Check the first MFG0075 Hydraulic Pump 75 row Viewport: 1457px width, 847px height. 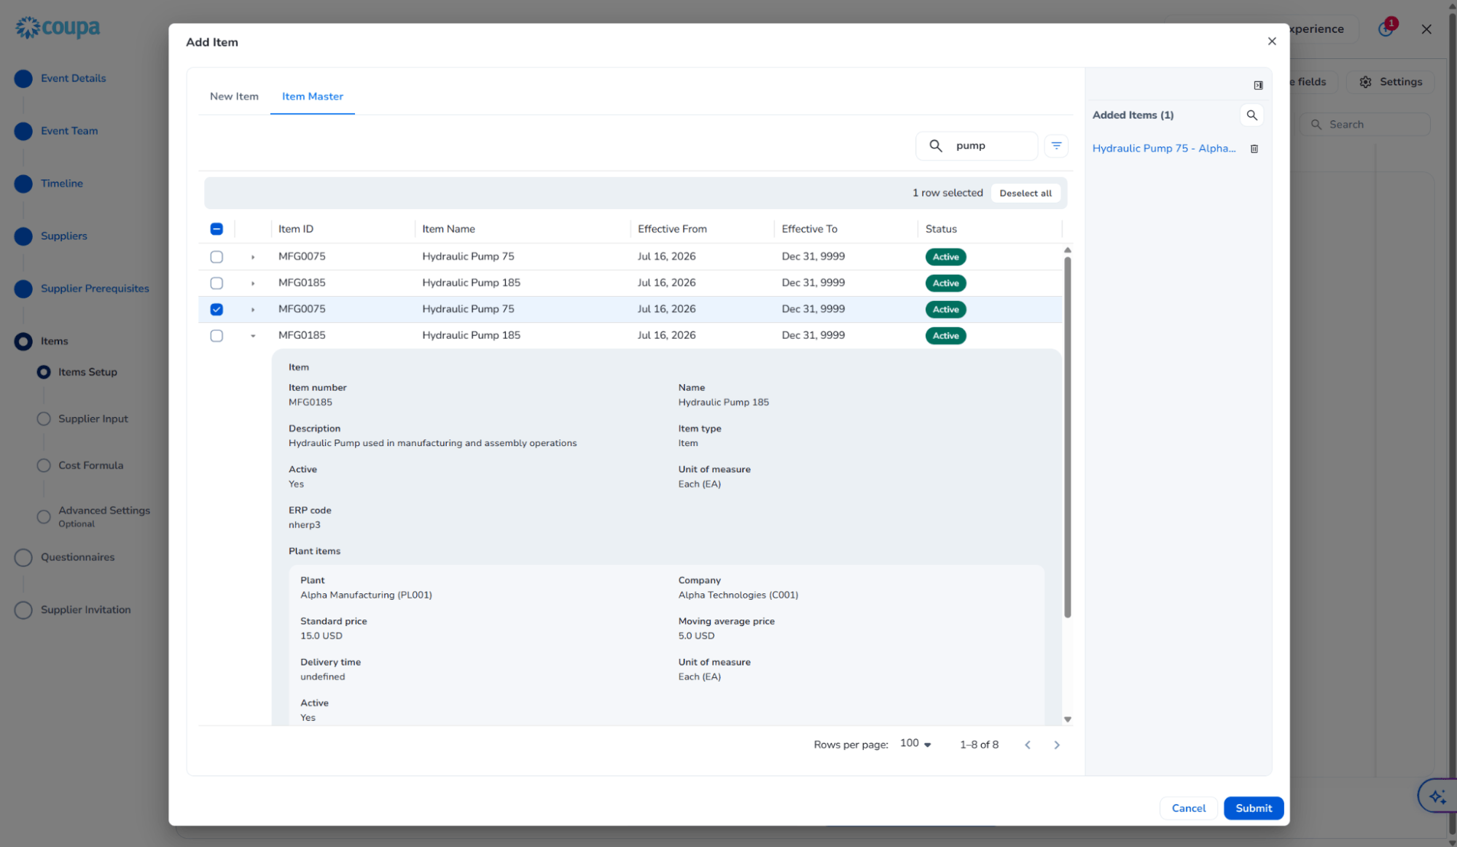coord(216,257)
